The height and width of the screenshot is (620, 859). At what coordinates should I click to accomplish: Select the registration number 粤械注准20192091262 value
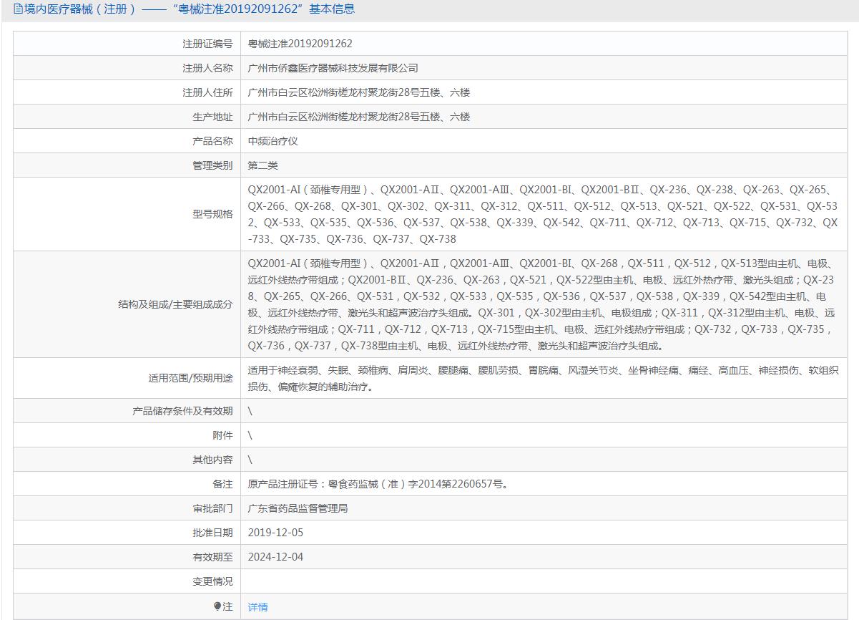(x=300, y=44)
